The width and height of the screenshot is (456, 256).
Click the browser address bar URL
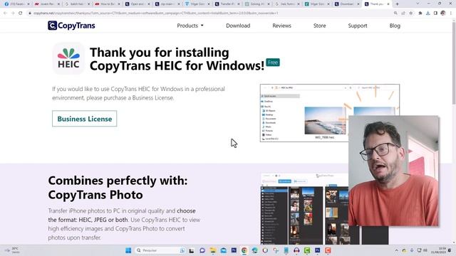click(155, 13)
